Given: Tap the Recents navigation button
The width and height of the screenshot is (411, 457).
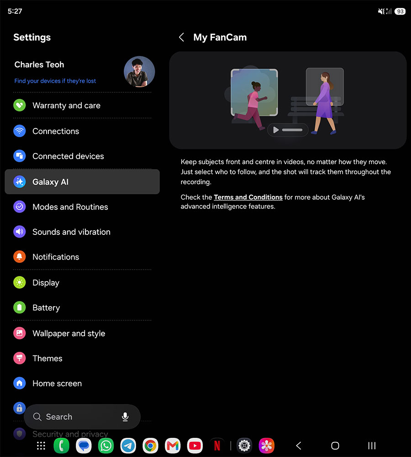Looking at the screenshot, I should 372,446.
